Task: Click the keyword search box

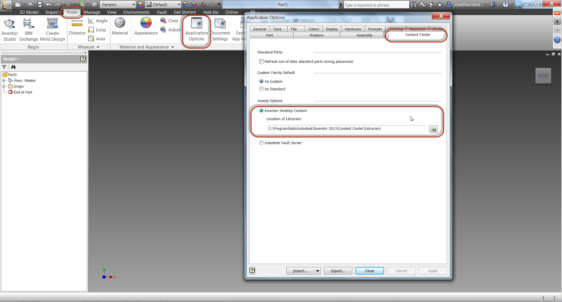Action: coord(376,5)
